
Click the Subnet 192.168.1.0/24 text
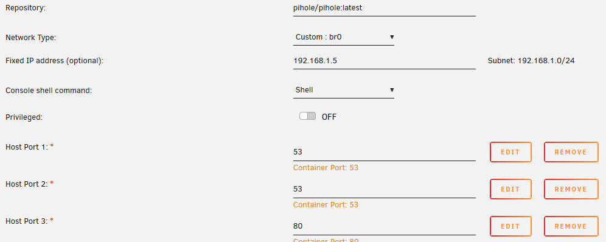coord(531,61)
